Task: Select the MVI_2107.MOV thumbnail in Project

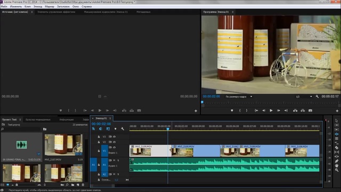Action: [x=63, y=145]
